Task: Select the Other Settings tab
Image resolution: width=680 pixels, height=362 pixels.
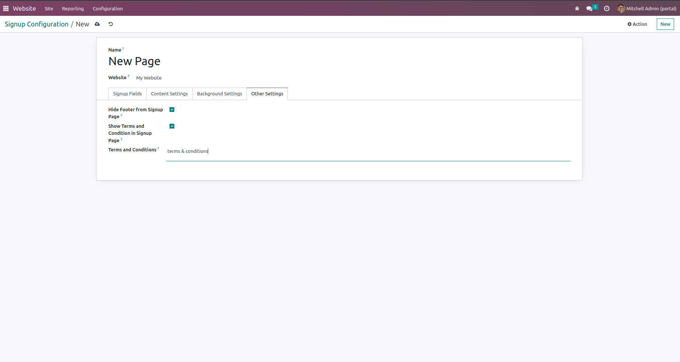Action: coord(267,94)
